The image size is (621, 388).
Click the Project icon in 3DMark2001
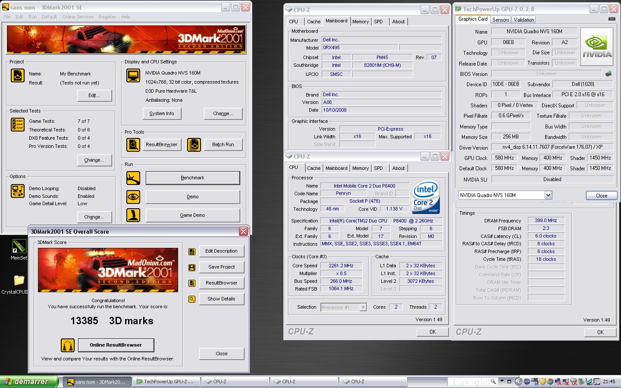pos(17,75)
